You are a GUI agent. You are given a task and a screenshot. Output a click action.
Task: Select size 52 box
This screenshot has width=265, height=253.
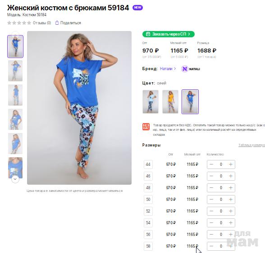tap(148, 211)
